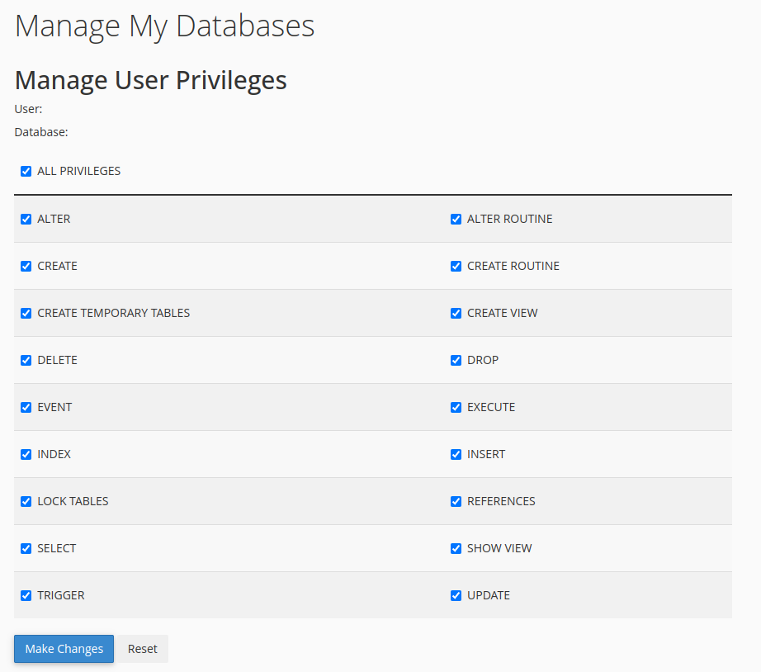
Task: Disable the INSERT privilege
Action: pyautogui.click(x=456, y=455)
